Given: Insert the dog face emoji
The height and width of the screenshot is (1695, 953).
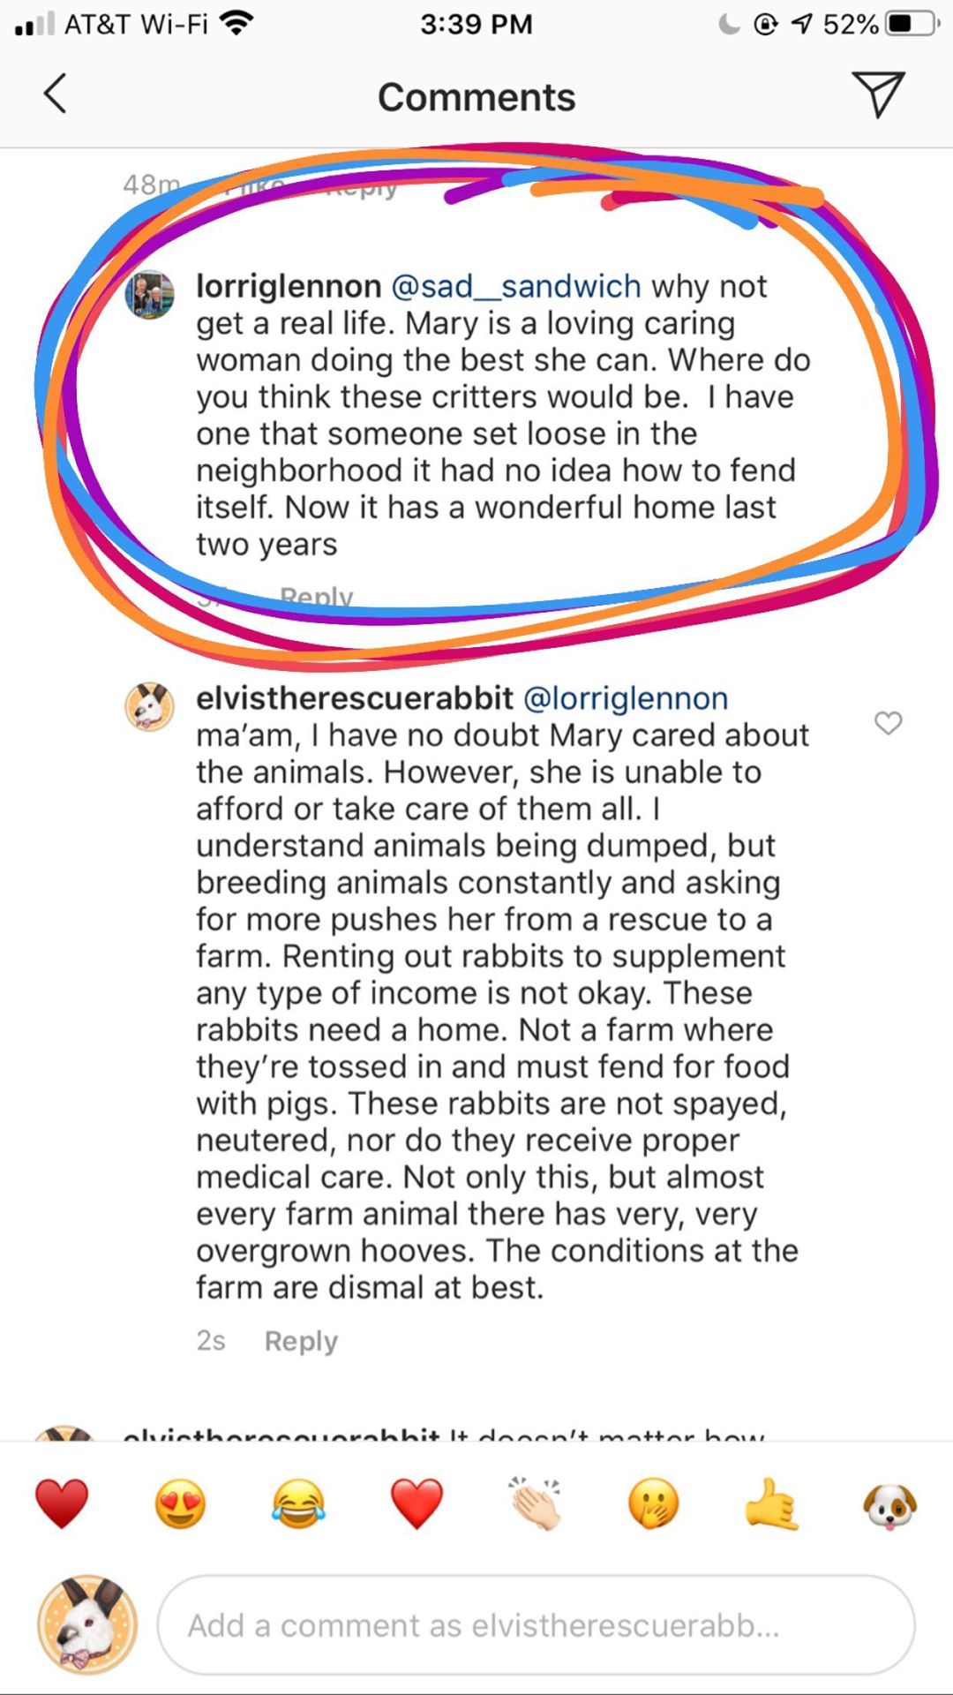Looking at the screenshot, I should point(889,1504).
